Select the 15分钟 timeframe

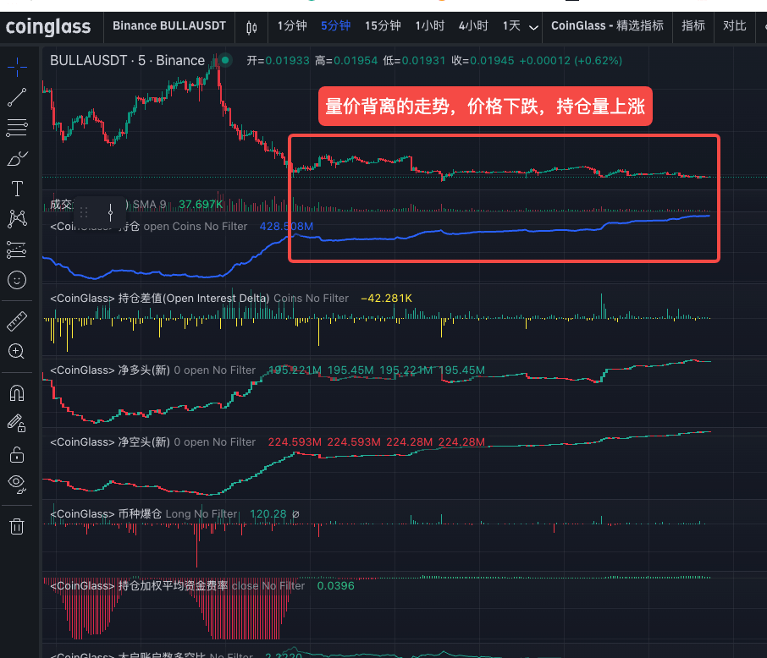point(383,26)
